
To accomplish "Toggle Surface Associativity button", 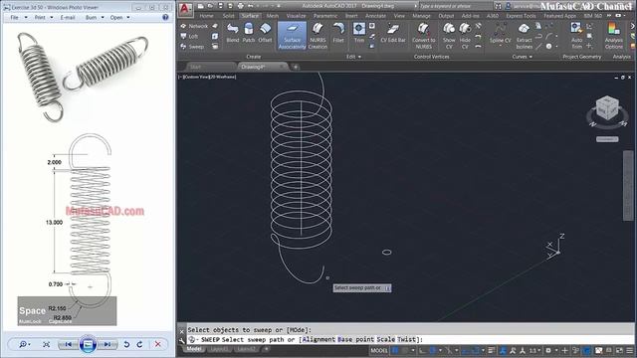I will tap(292, 36).
